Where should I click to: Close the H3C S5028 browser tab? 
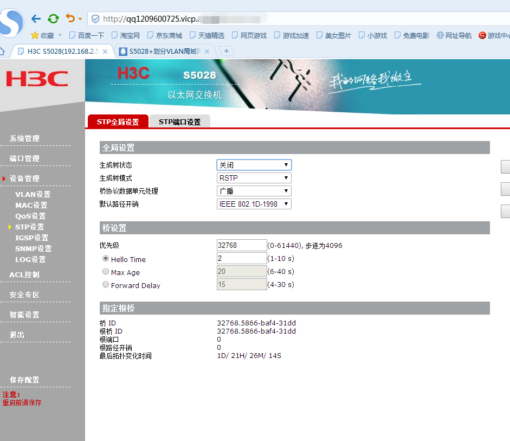point(105,52)
